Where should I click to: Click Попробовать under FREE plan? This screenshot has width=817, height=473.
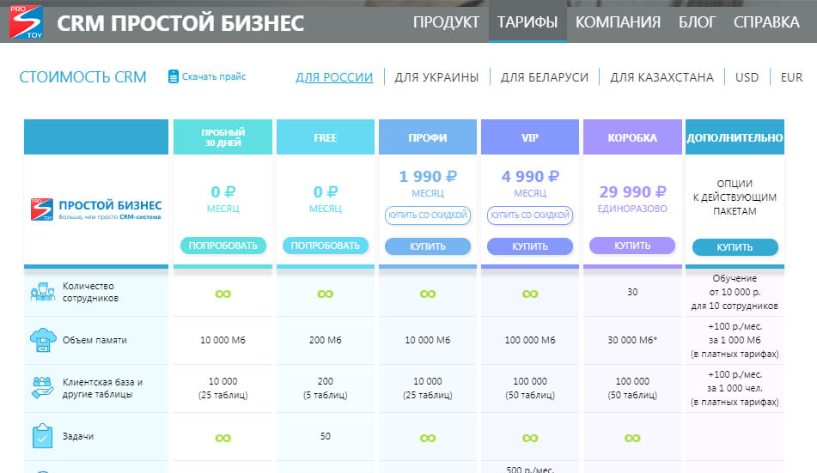[325, 246]
